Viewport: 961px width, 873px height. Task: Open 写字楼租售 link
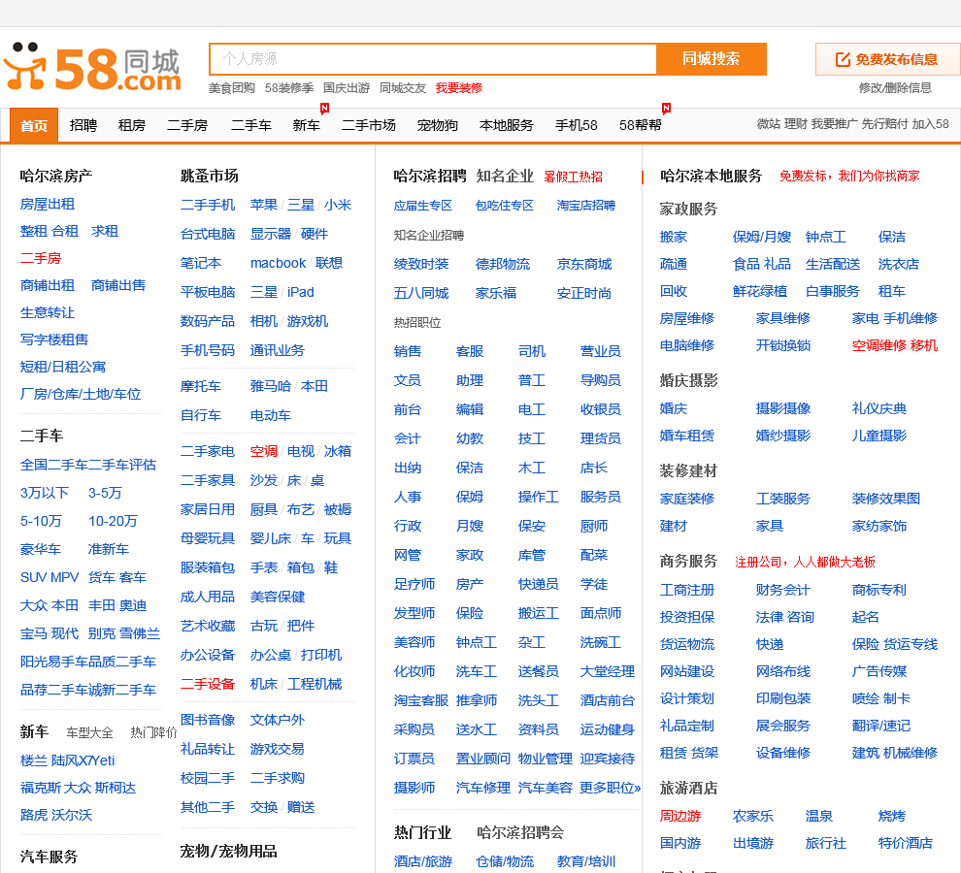coord(54,339)
